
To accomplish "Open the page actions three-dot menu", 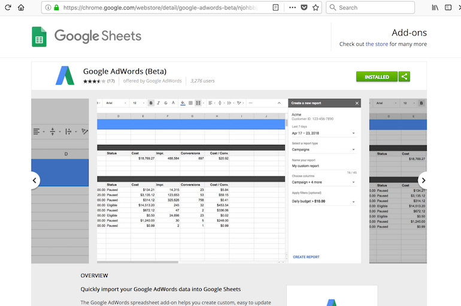I will (292, 7).
